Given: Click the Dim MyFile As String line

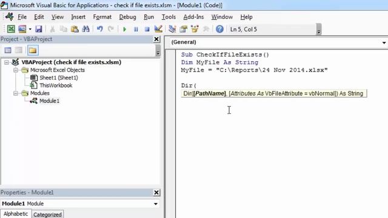Looking at the screenshot, I should click(219, 62).
